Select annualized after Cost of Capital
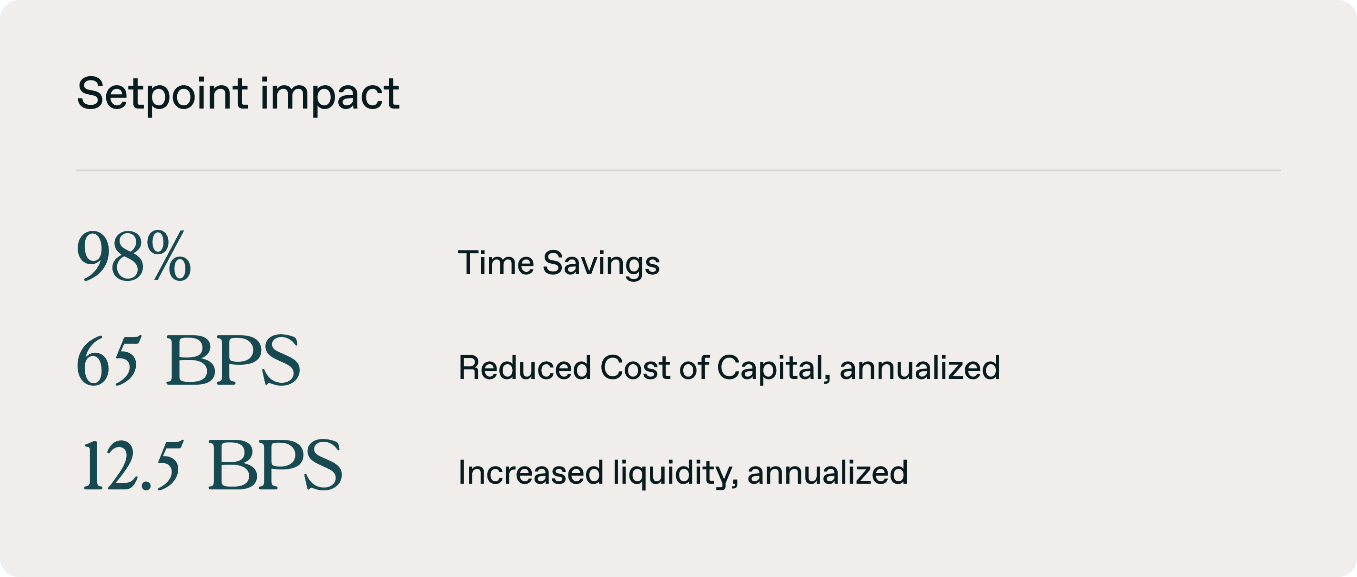Screen dimensions: 1357x577 tap(920, 368)
